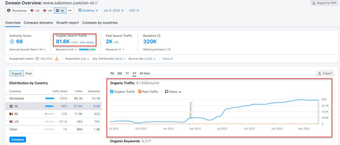This screenshot has height=145, width=340.
Task: Click Worldwide traffic share bar
Action: (x=50, y=98)
